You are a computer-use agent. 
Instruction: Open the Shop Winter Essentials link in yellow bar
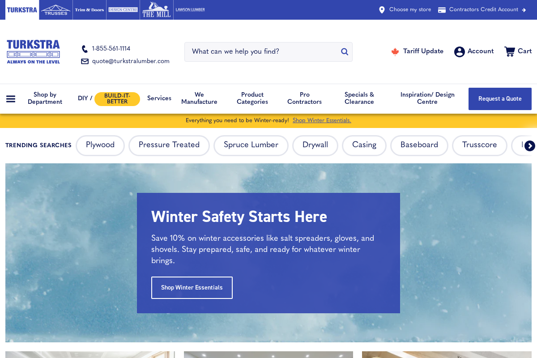pos(322,120)
